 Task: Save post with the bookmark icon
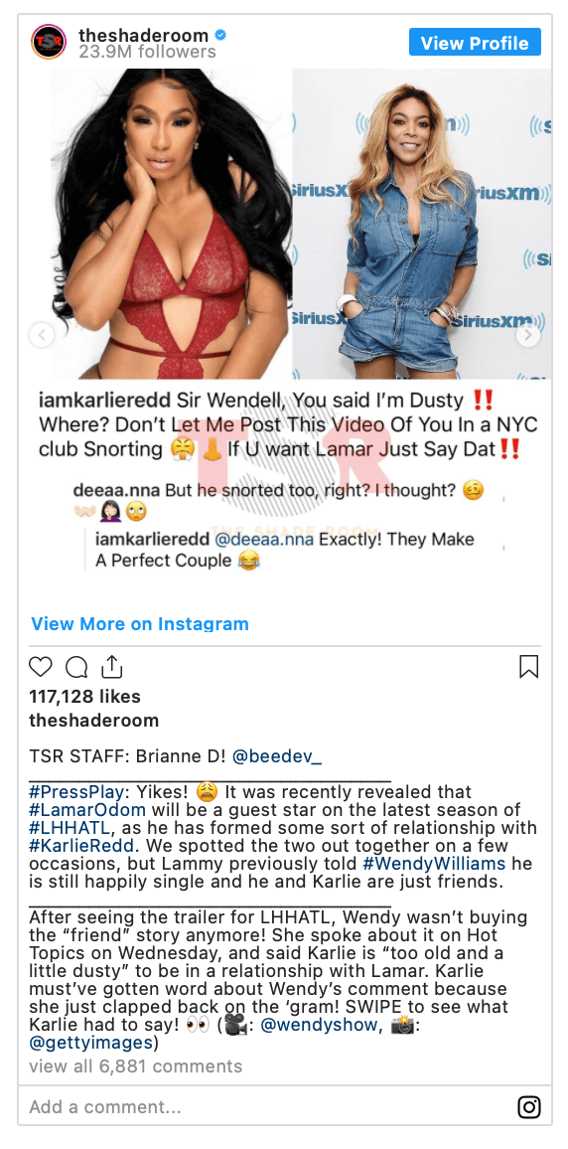(528, 666)
